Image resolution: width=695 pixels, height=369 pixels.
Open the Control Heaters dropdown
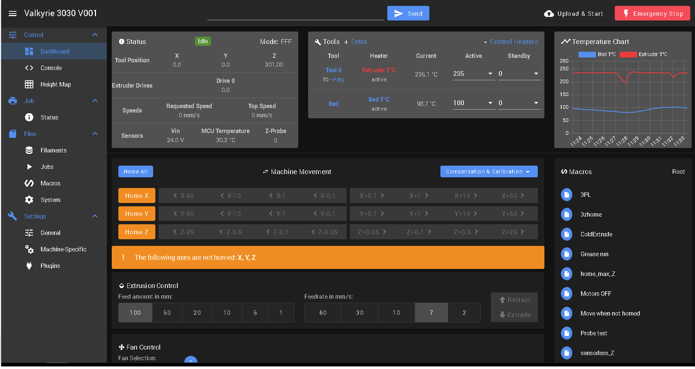511,42
